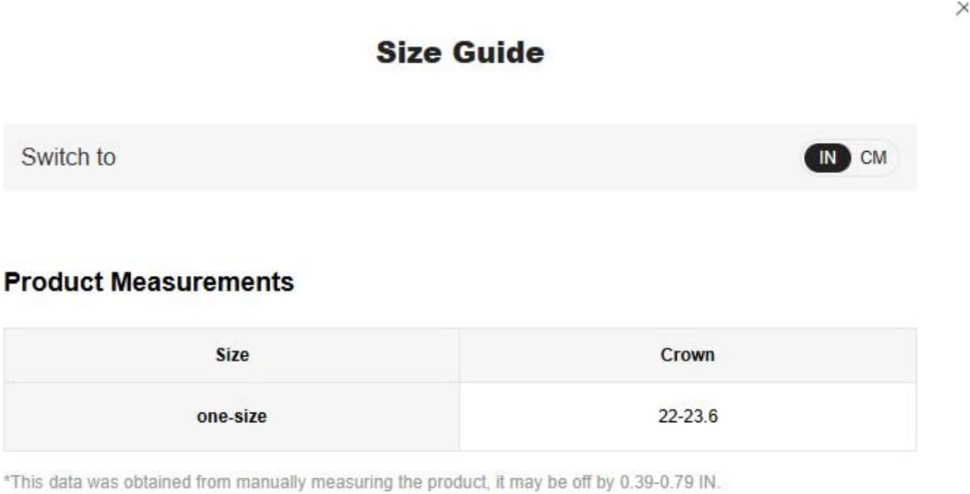Click the 22-23.6 crown measurement value
The width and height of the screenshot is (970, 494).
pos(687,416)
